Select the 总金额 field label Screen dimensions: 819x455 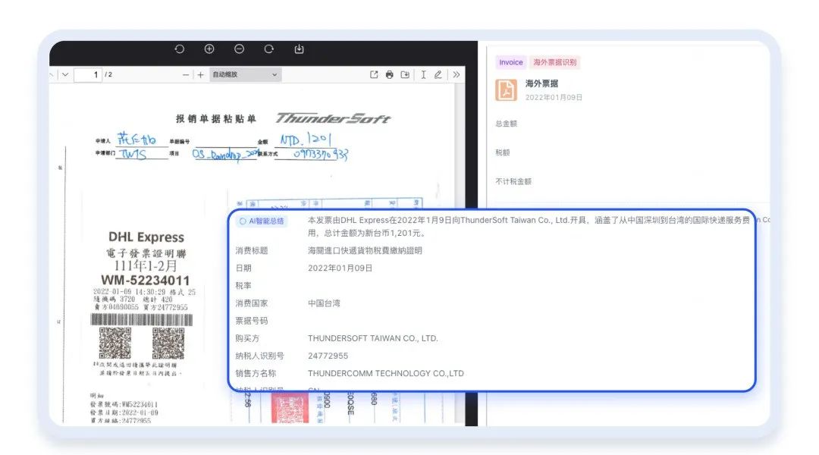pos(506,124)
